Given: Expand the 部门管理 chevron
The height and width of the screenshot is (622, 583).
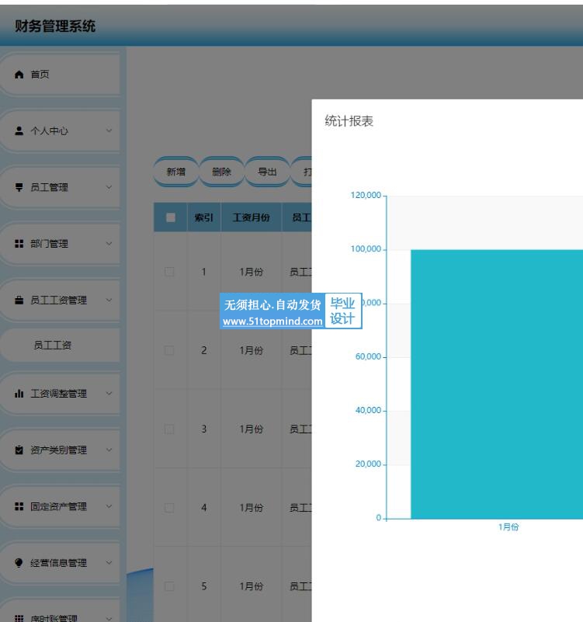Looking at the screenshot, I should pos(109,243).
